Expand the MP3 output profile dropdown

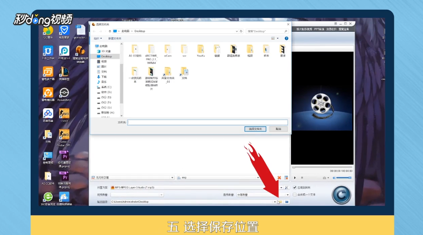pyautogui.click(x=281, y=187)
